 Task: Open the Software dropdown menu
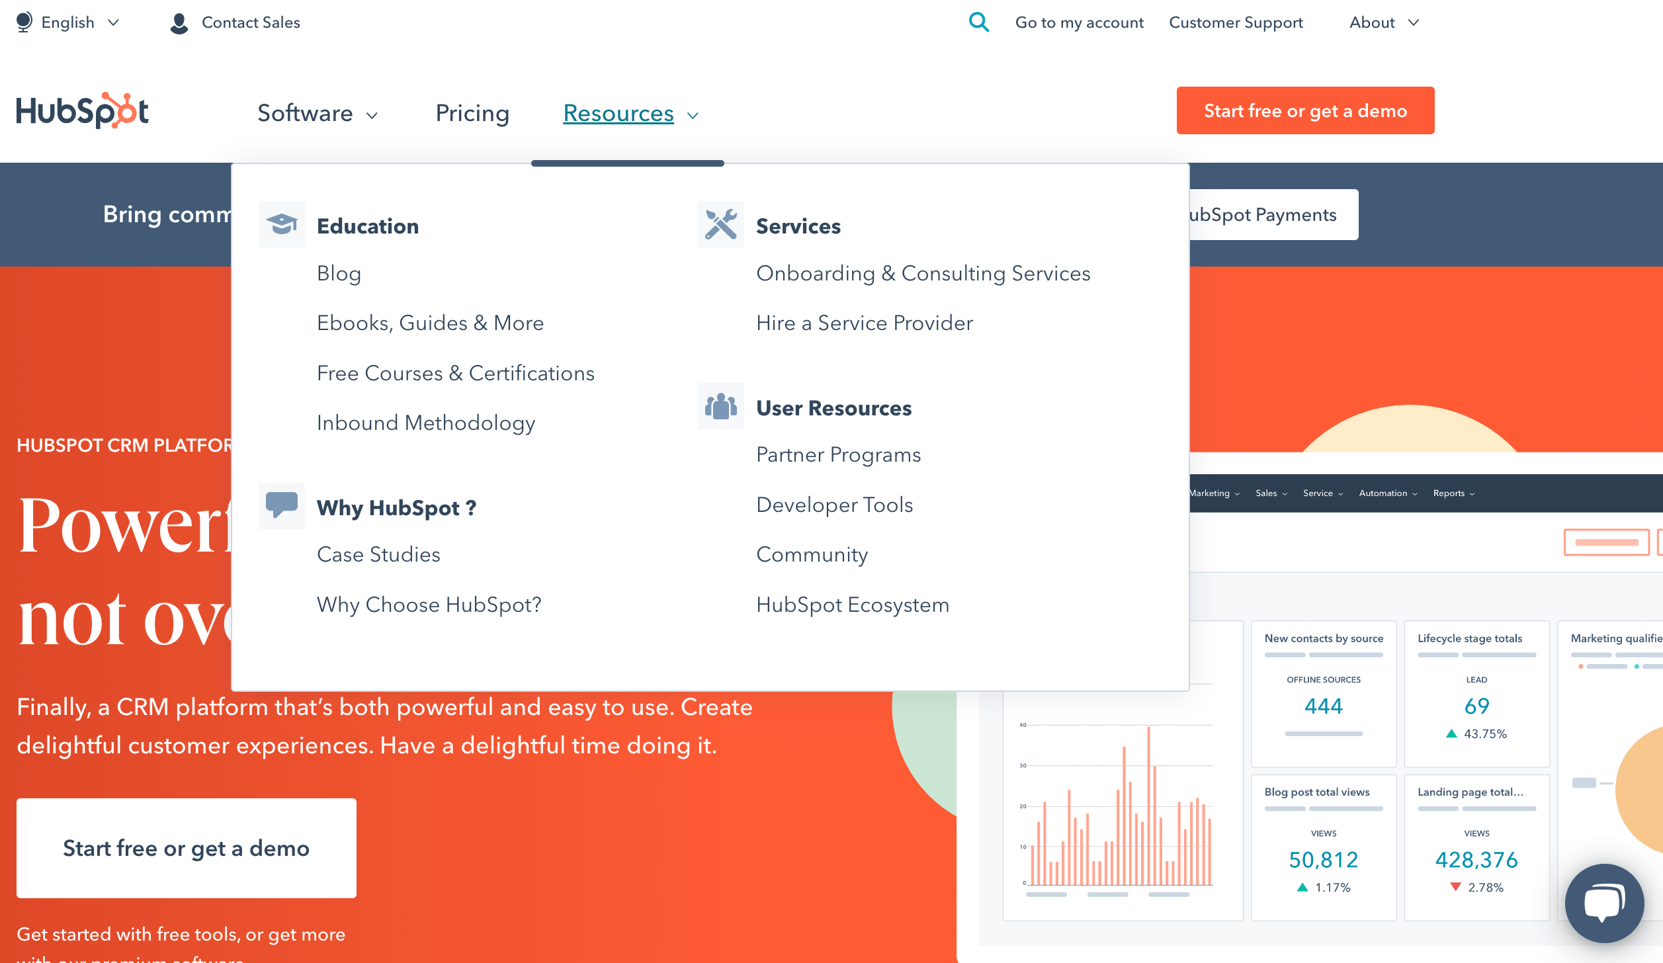(318, 113)
